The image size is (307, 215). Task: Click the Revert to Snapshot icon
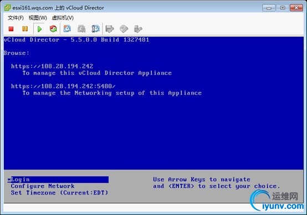tap(81, 29)
